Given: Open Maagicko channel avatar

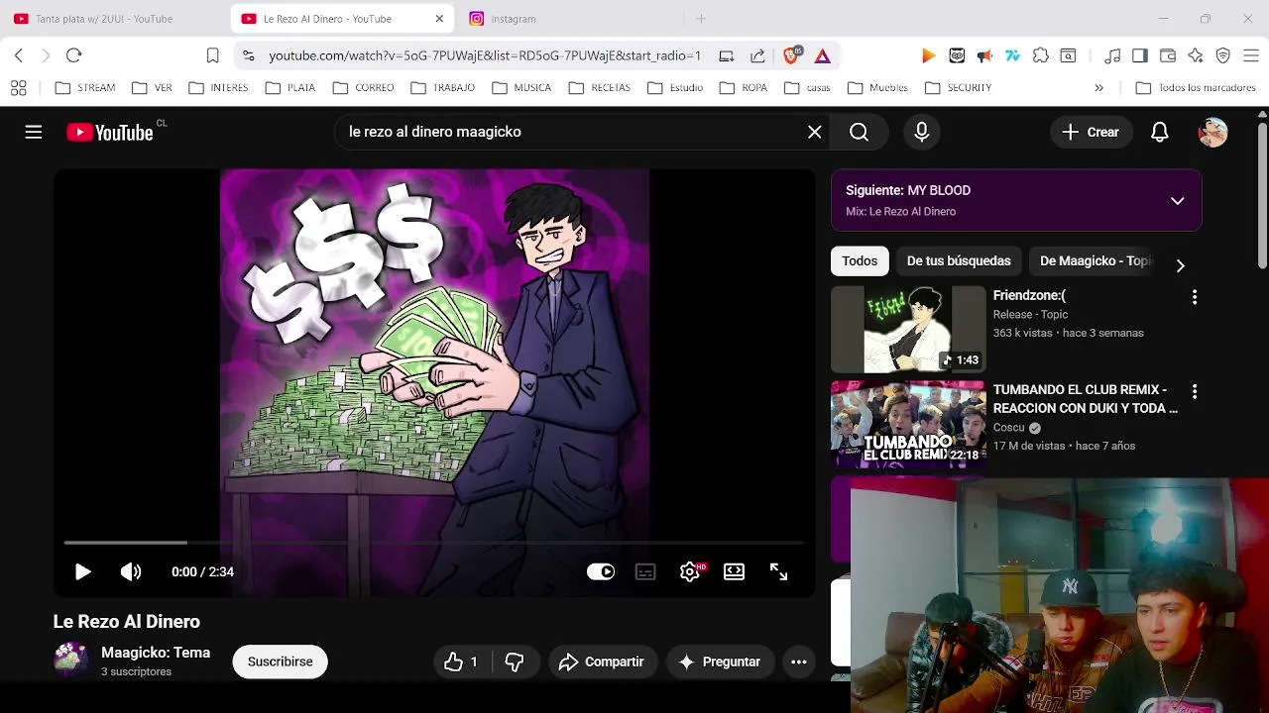Looking at the screenshot, I should (x=71, y=660).
